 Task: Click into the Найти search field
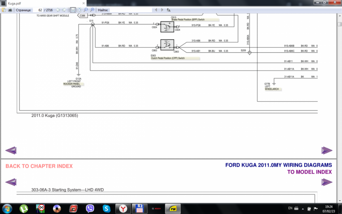(131, 10)
